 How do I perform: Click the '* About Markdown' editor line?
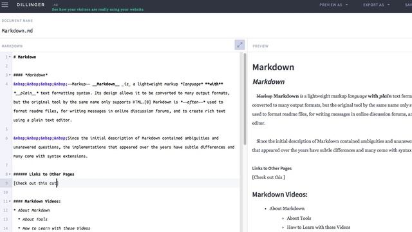tap(32, 210)
